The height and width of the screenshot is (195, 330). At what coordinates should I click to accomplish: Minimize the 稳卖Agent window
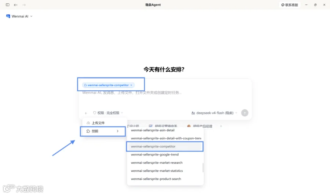306,5
